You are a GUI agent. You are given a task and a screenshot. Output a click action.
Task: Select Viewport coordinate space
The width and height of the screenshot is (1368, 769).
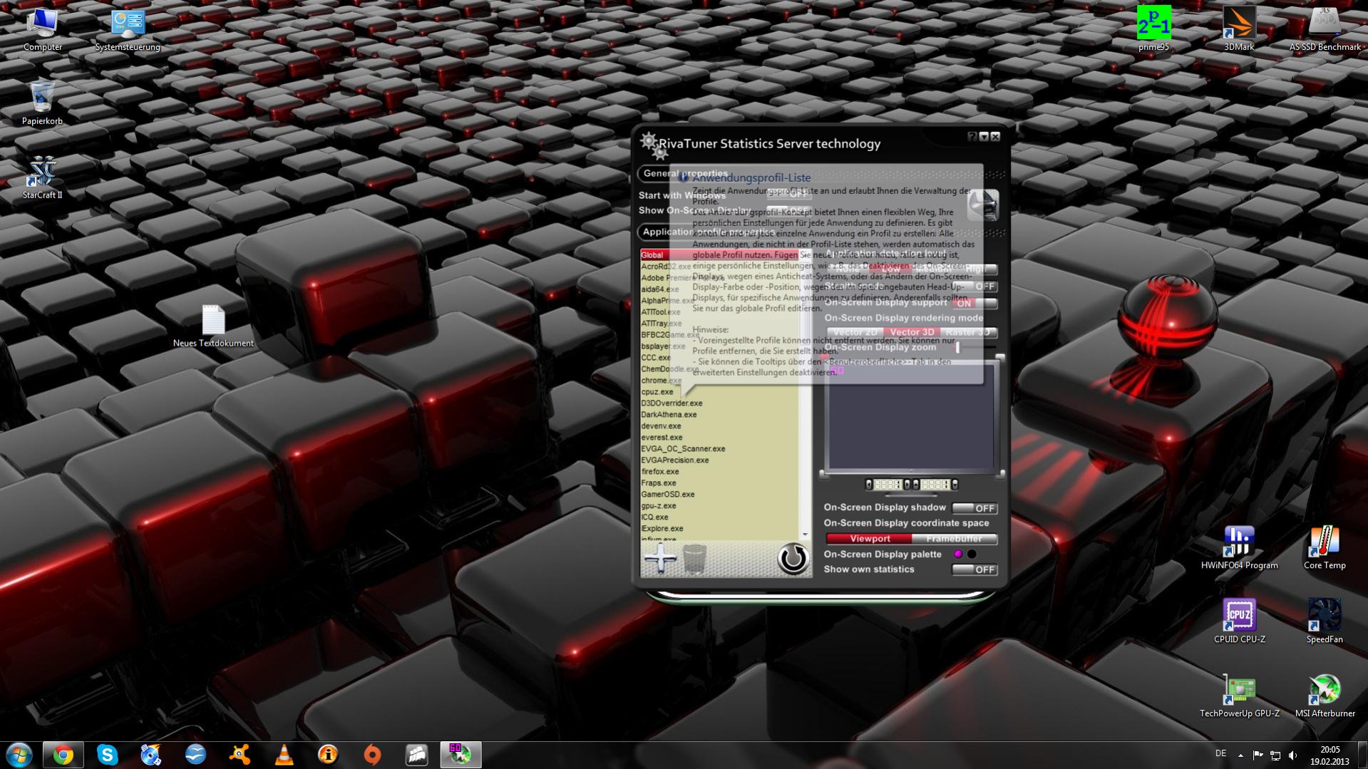870,539
